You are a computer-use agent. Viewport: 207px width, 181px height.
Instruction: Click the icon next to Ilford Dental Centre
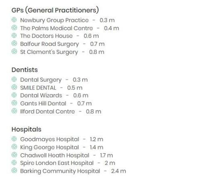14,111
